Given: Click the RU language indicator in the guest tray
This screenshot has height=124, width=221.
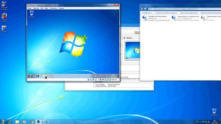Looking at the screenshot, I should tap(95, 76).
